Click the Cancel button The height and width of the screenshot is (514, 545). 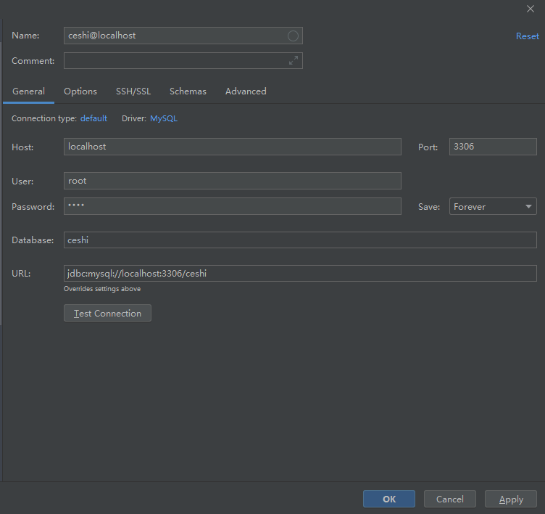click(x=449, y=499)
